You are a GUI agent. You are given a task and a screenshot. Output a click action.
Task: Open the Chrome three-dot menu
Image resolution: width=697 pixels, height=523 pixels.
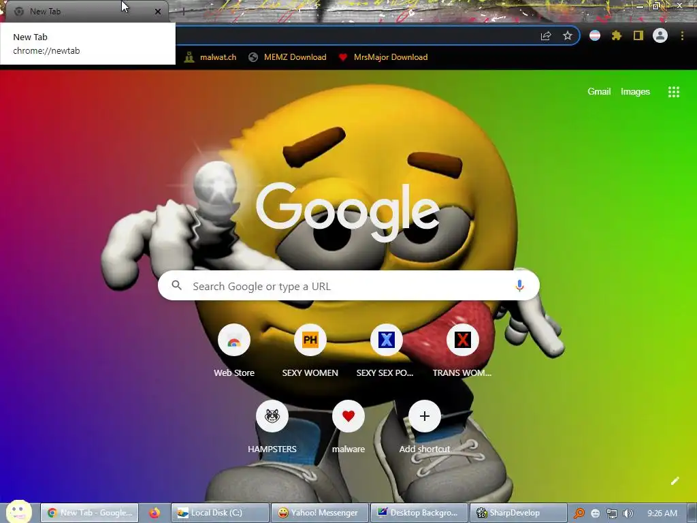682,35
